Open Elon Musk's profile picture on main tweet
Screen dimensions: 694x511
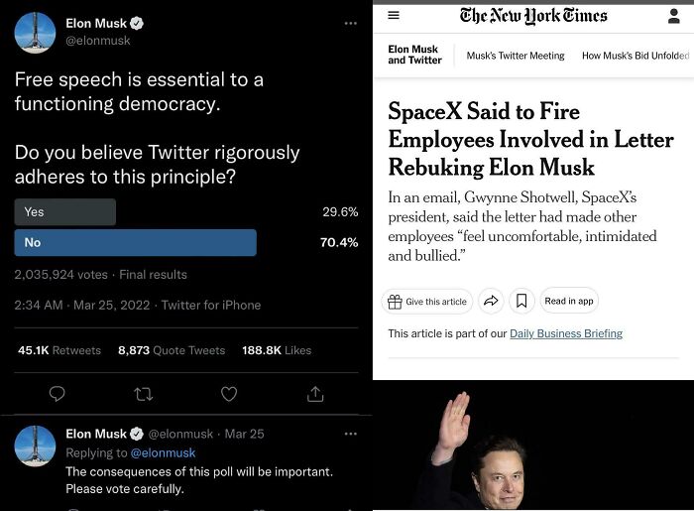click(x=35, y=33)
